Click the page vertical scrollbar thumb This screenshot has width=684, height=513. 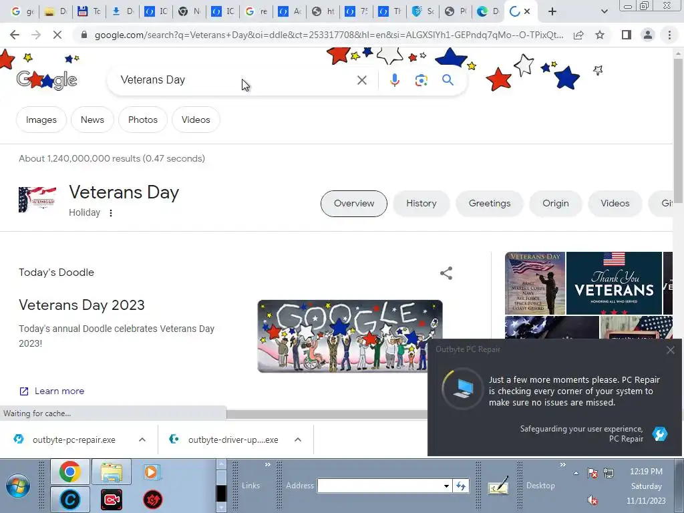point(678,132)
